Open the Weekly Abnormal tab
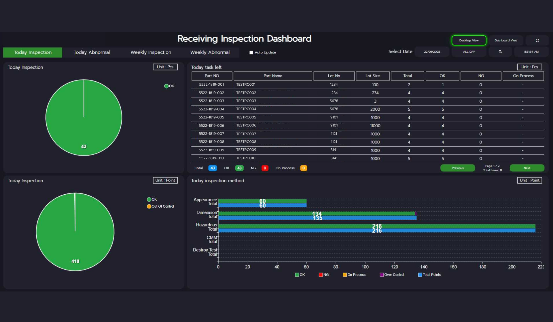This screenshot has height=322, width=553. 210,52
